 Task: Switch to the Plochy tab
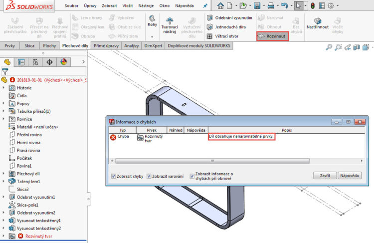pos(49,45)
